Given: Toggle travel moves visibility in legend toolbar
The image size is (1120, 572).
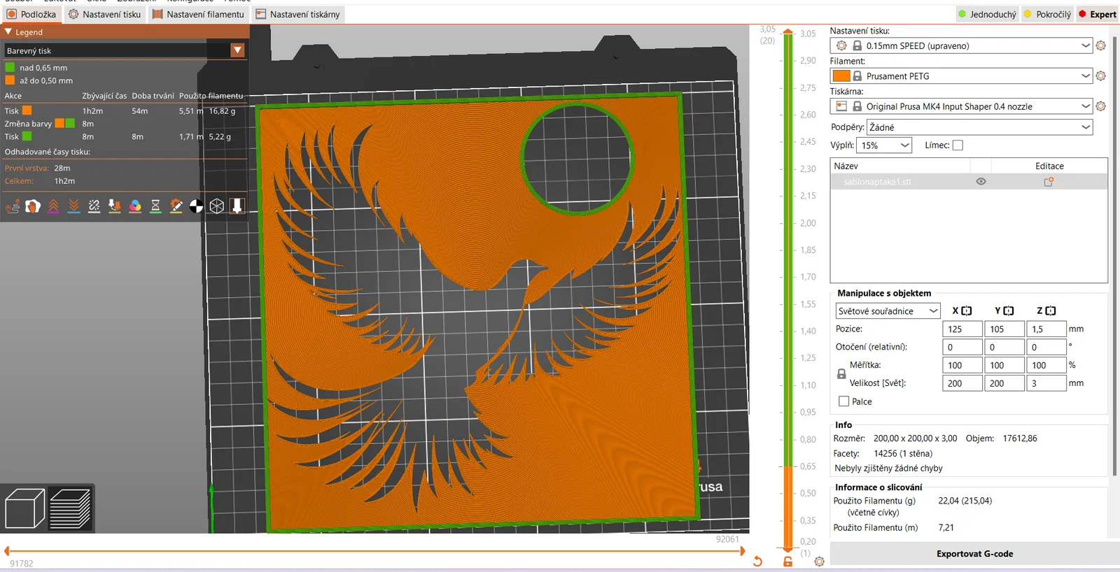Looking at the screenshot, I should click(13, 206).
